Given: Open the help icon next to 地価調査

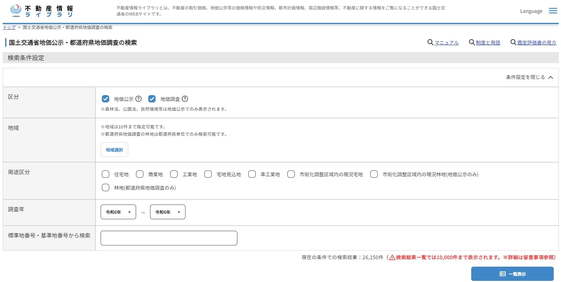Looking at the screenshot, I should click(185, 99).
